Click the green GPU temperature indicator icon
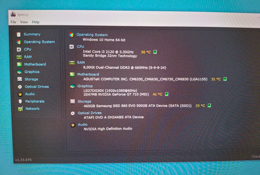Screen dimensions: 260x175 (167, 94)
